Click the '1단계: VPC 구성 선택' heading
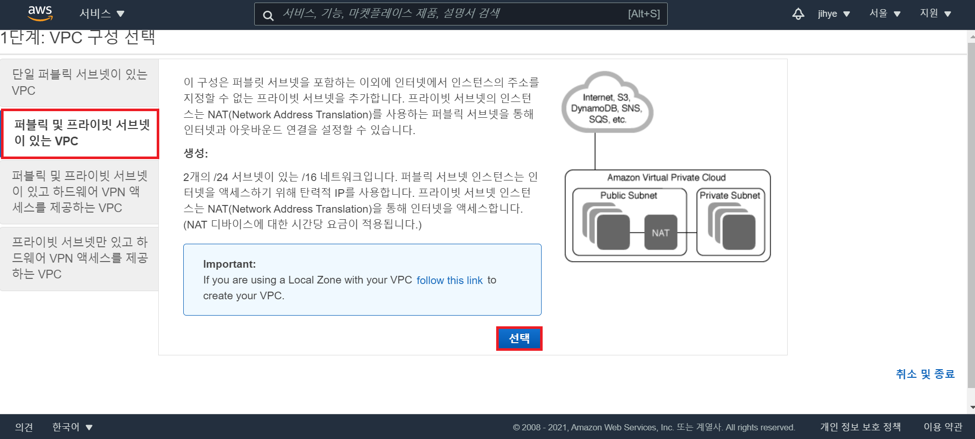Image resolution: width=975 pixels, height=439 pixels. tap(78, 37)
